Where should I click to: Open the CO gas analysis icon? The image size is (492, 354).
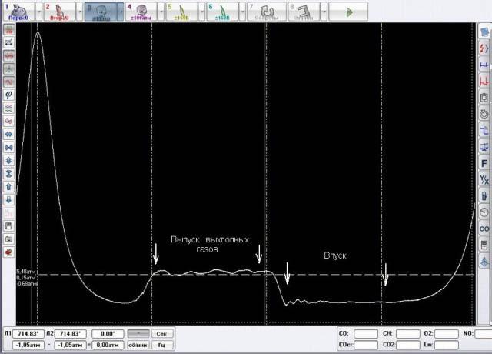[484, 229]
